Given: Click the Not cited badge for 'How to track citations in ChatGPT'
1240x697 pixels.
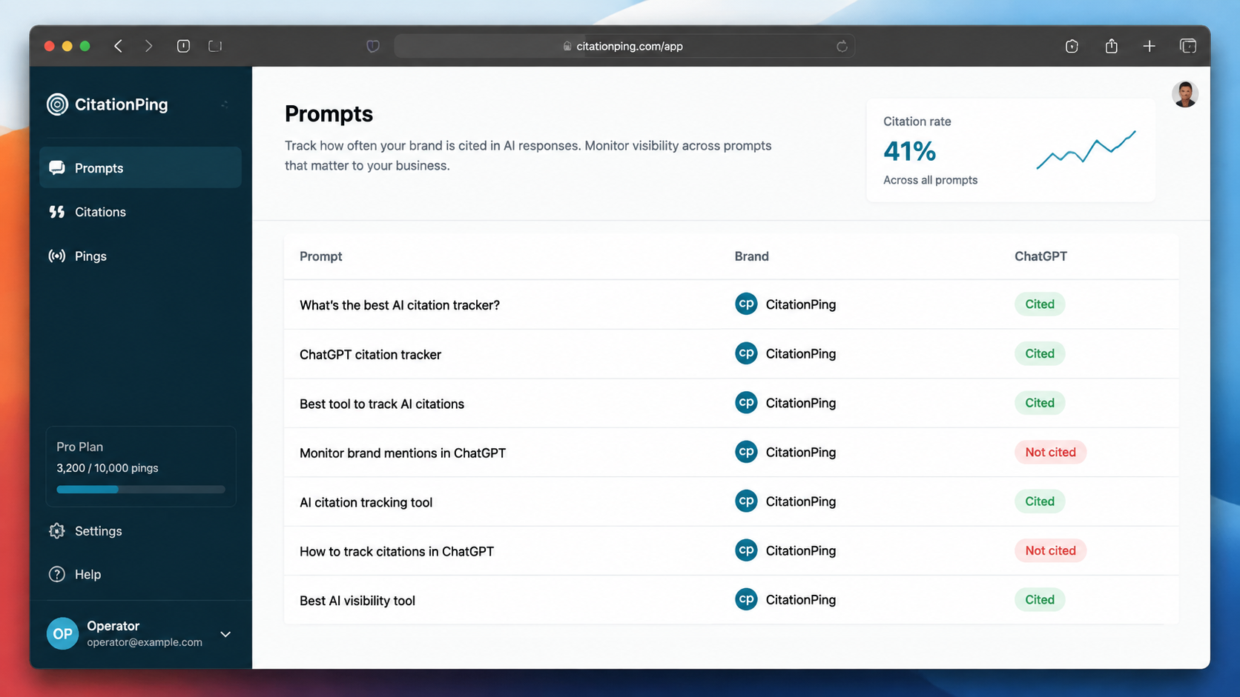Looking at the screenshot, I should tap(1050, 550).
